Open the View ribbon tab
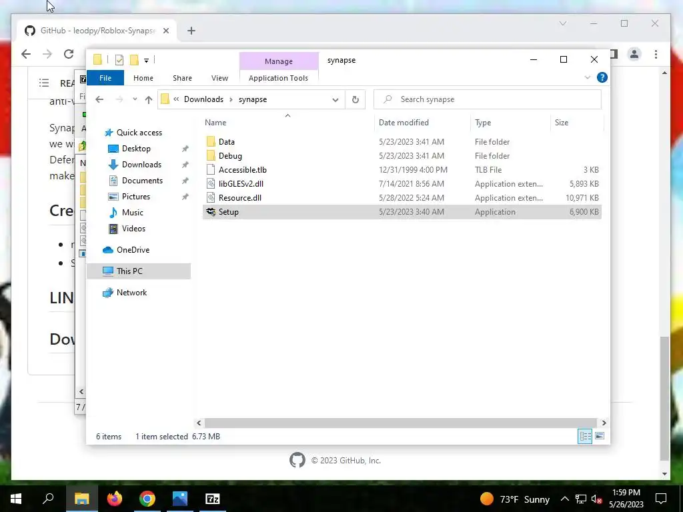Image resolution: width=683 pixels, height=512 pixels. pos(219,78)
